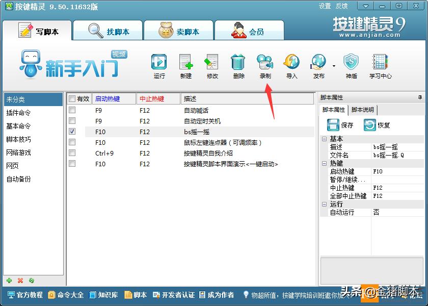The width and height of the screenshot is (428, 306).
Task: Open the 修改 (modify) script tool
Action: coord(212,64)
